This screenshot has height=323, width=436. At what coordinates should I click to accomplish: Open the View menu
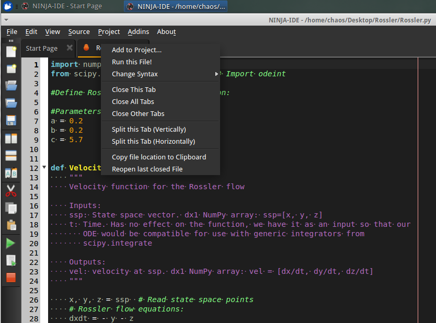[x=53, y=32]
